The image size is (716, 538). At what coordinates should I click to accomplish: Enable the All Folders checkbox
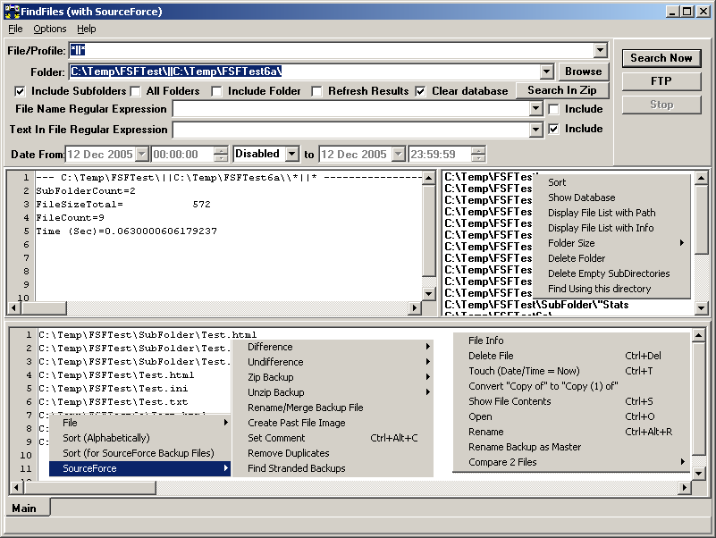[x=136, y=91]
